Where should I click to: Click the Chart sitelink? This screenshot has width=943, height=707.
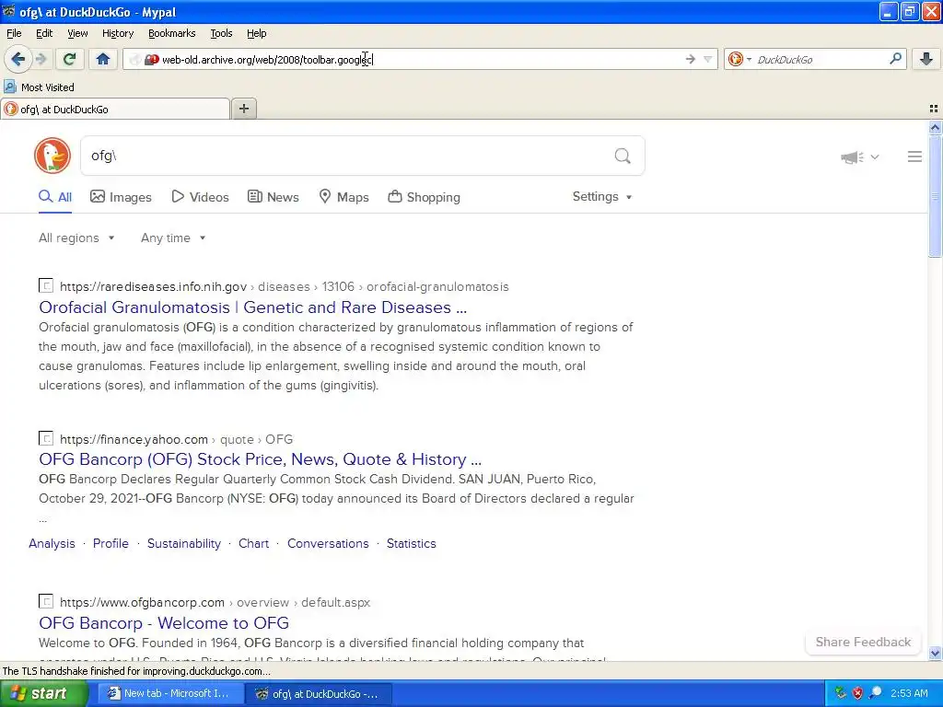pos(253,543)
